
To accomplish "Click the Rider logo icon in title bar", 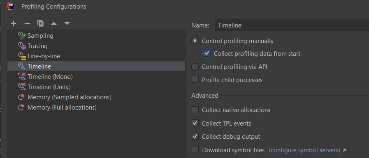I will (x=11, y=6).
